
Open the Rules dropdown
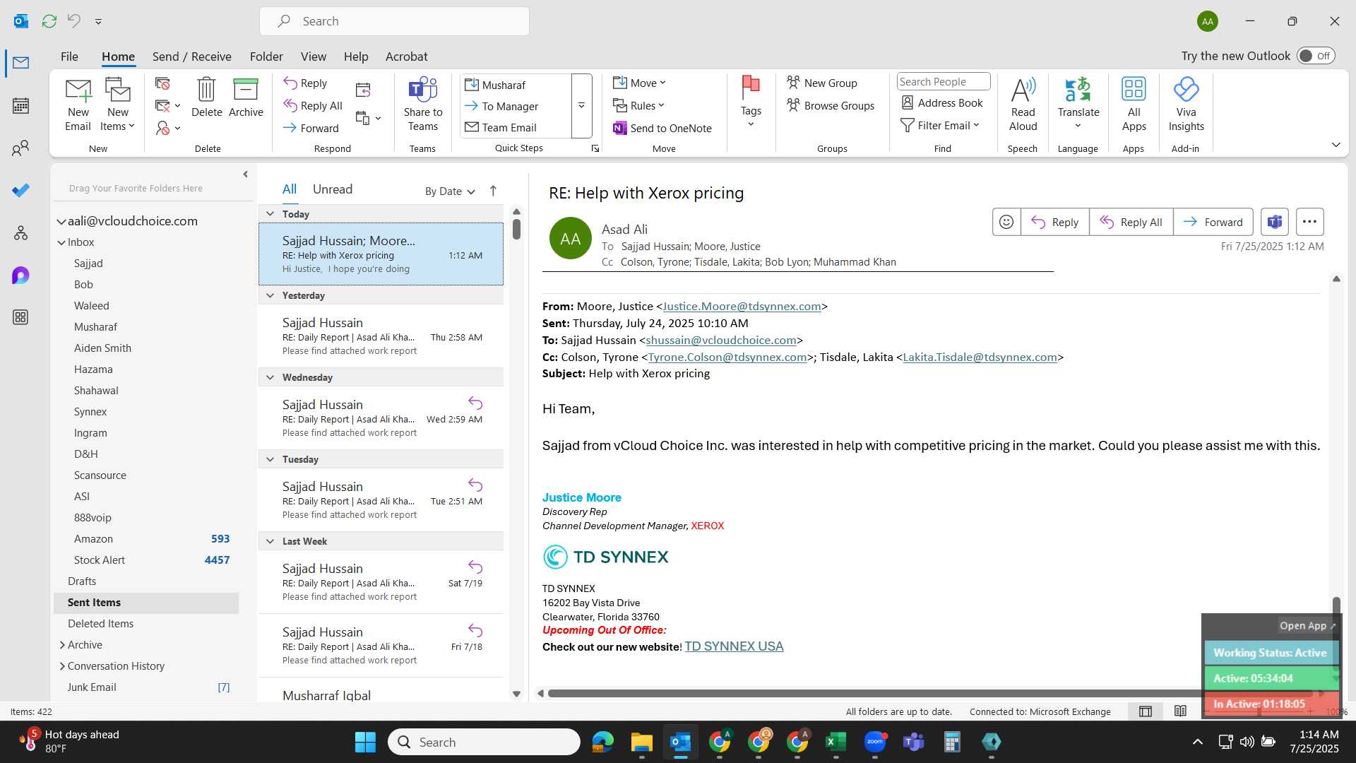point(638,105)
